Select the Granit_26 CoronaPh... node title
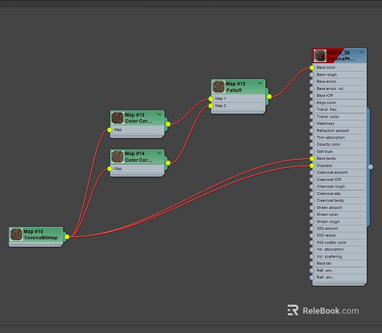This screenshot has height=333, width=382. click(341, 56)
